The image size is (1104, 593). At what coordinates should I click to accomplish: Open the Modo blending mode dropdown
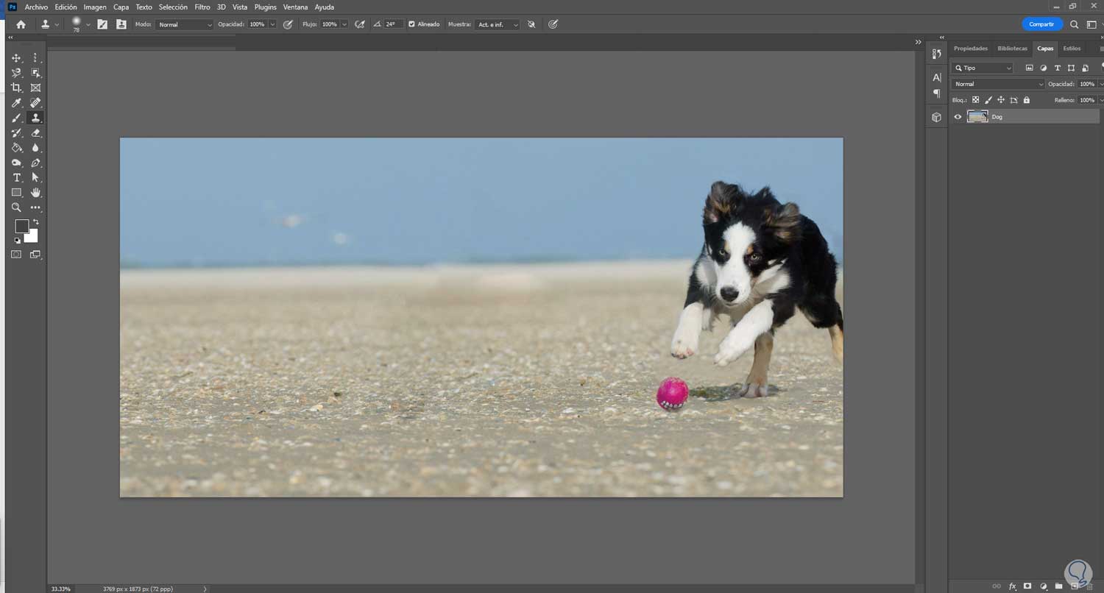[184, 24]
